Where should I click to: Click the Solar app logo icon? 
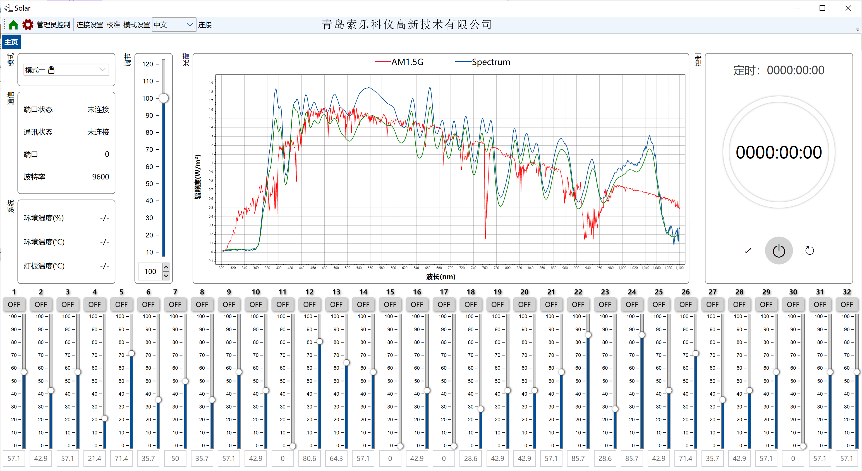[x=8, y=8]
